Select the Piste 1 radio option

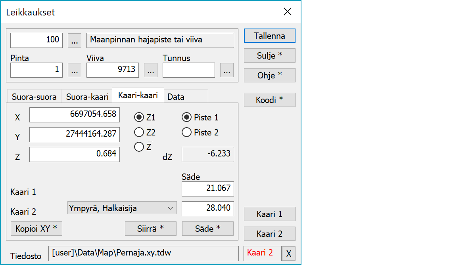pos(186,117)
